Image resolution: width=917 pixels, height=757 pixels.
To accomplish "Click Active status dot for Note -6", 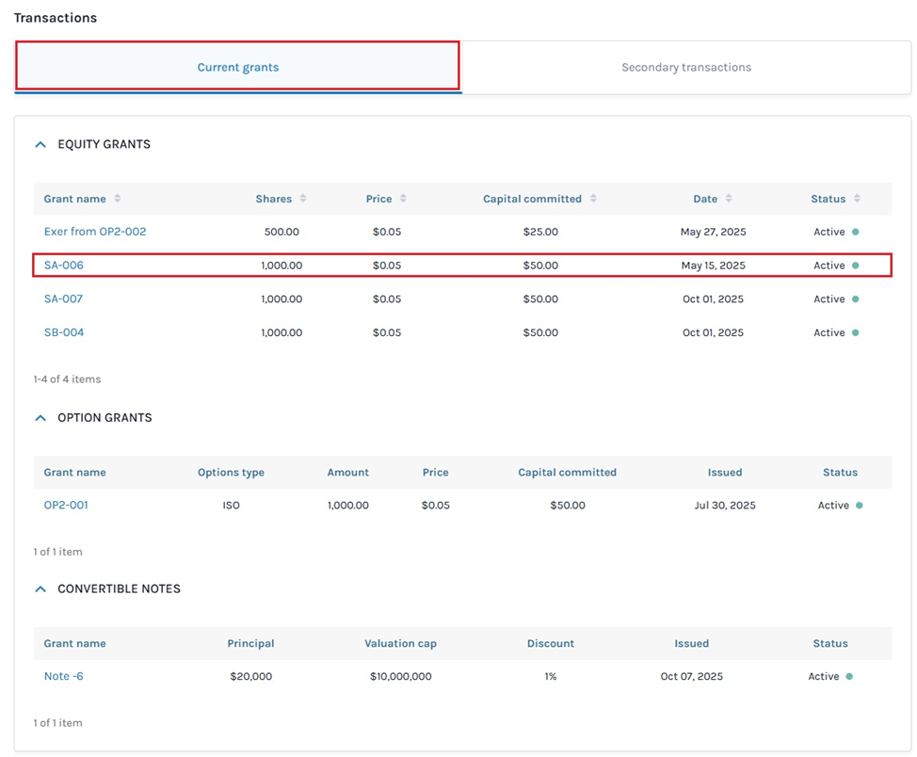I will (x=849, y=676).
